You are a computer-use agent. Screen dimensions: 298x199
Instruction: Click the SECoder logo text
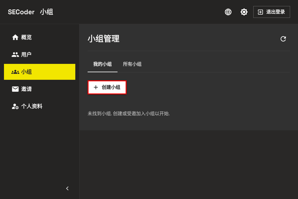[x=21, y=12]
